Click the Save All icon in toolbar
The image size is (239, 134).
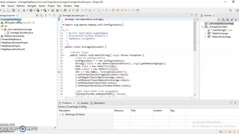point(8,10)
